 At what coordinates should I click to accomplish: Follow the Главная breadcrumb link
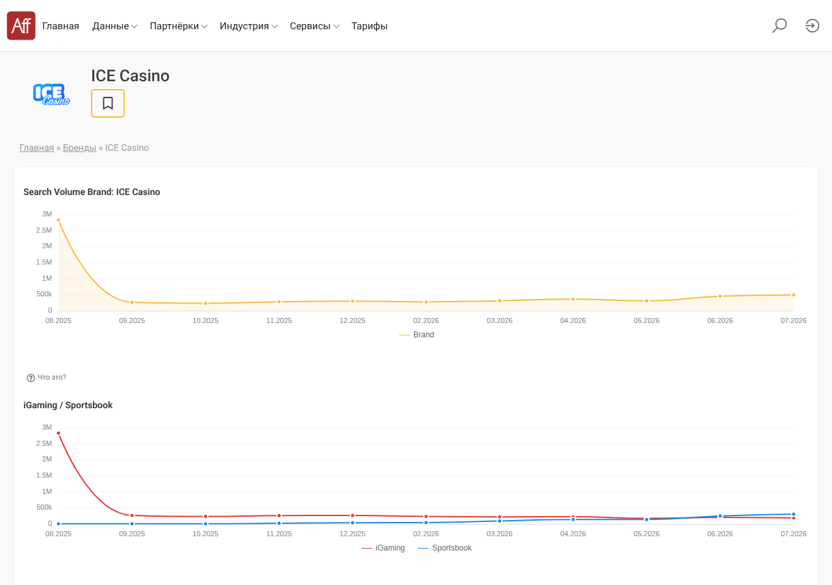(x=36, y=148)
